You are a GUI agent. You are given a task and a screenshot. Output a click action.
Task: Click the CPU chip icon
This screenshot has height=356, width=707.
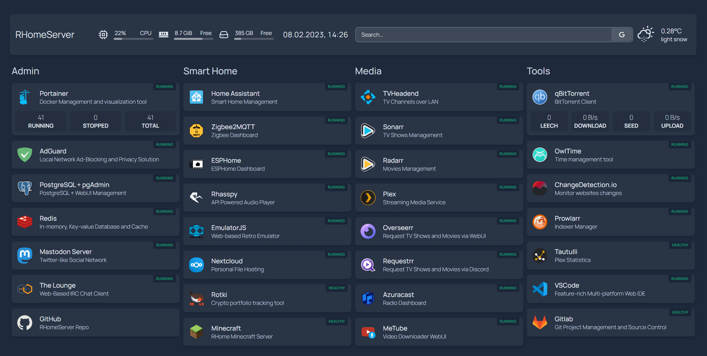point(103,34)
